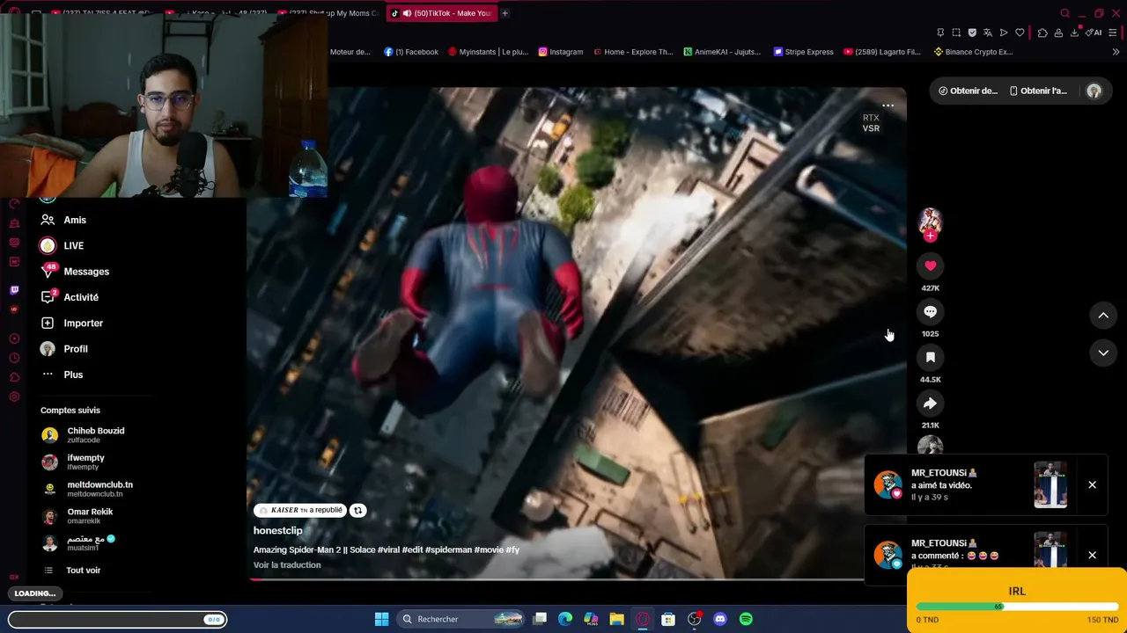Open OBS Studio from the taskbar

(x=695, y=619)
